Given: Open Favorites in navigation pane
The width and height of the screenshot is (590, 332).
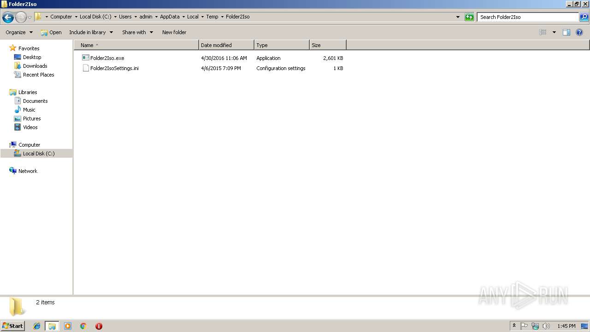Looking at the screenshot, I should [29, 48].
